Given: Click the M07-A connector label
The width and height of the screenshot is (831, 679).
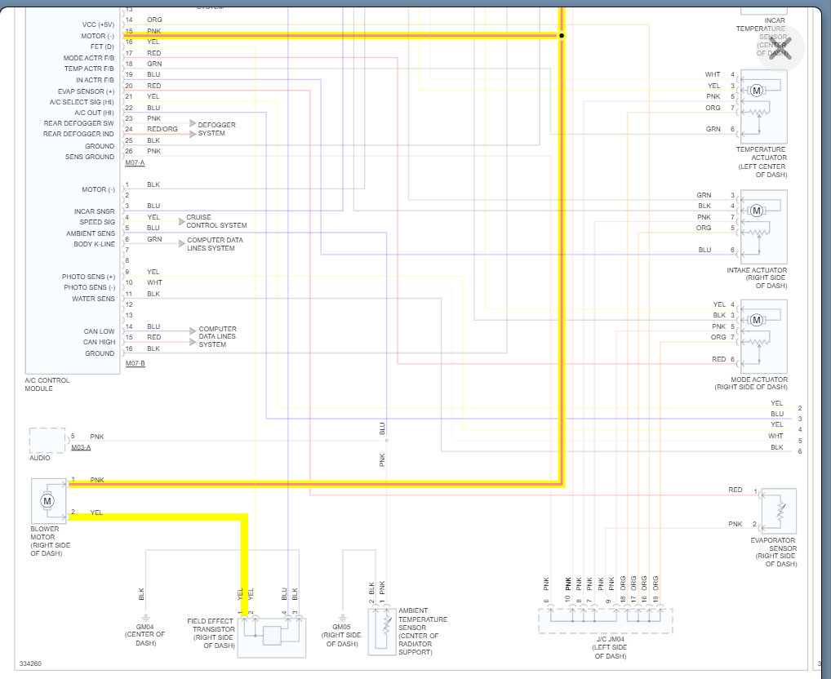Looking at the screenshot, I should 136,162.
